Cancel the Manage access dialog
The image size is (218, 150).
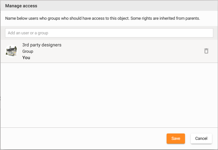coord(201,138)
